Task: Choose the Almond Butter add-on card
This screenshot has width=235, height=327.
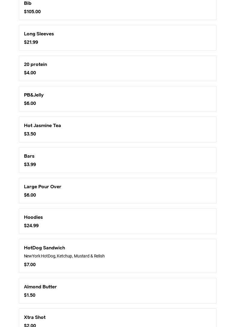Action: click(x=117, y=291)
